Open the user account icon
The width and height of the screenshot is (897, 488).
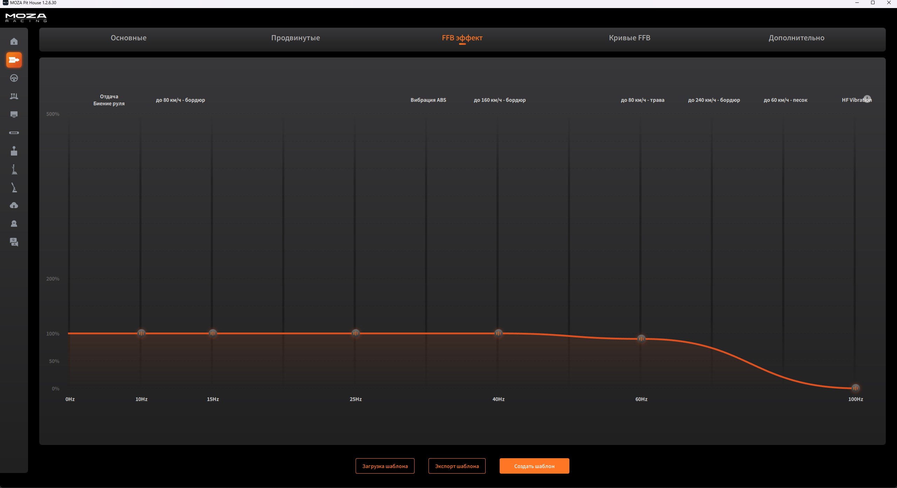coord(14,224)
